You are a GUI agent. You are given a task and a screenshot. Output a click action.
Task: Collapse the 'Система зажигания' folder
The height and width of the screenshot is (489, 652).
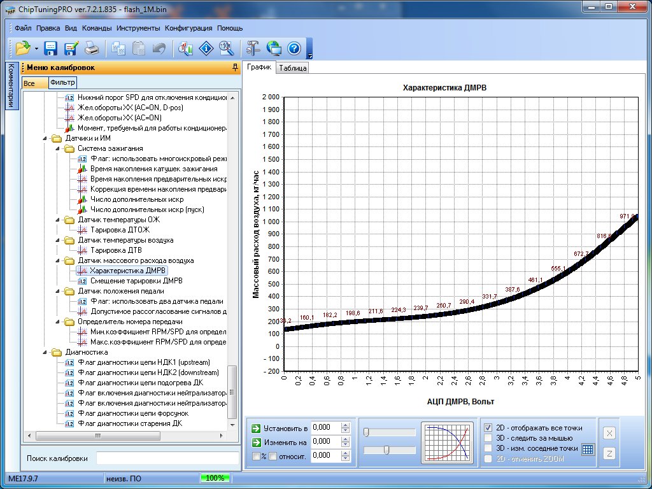click(x=57, y=148)
